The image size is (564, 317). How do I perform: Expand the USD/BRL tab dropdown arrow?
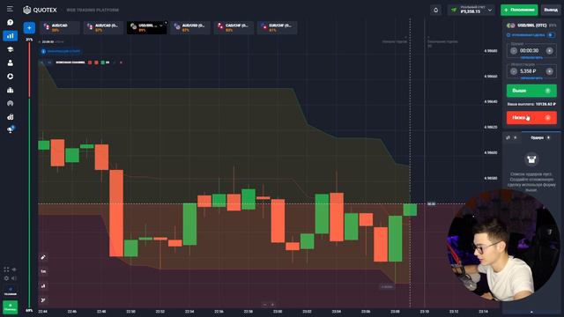pyautogui.click(x=160, y=26)
